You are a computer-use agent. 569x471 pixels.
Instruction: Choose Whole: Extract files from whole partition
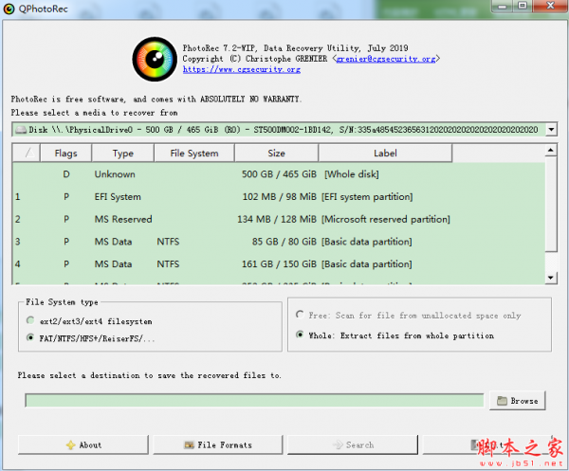pyautogui.click(x=301, y=335)
